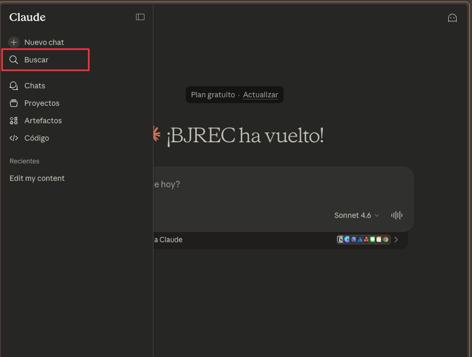Click the Actualizar upgrade link
Image resolution: width=472 pixels, height=357 pixels.
pos(260,95)
